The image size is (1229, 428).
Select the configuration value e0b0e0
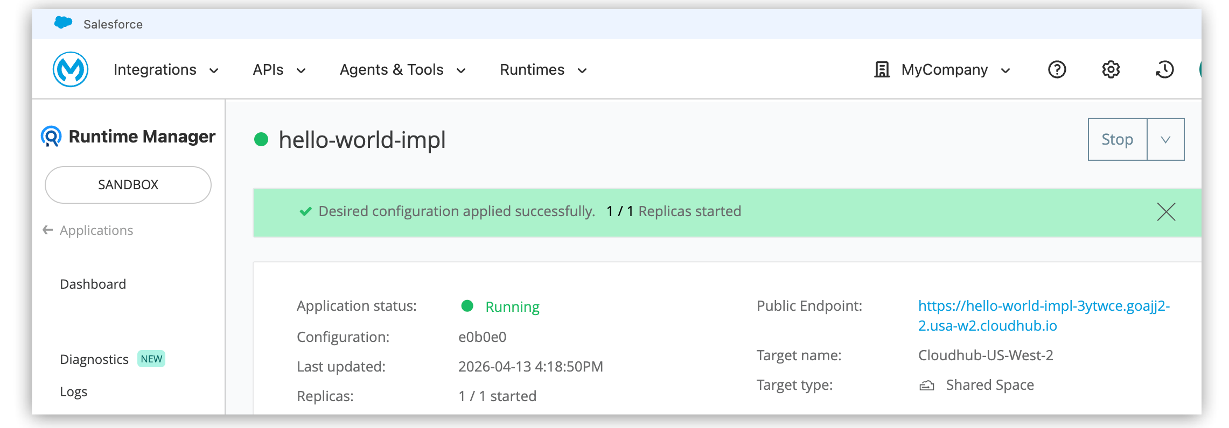click(482, 337)
